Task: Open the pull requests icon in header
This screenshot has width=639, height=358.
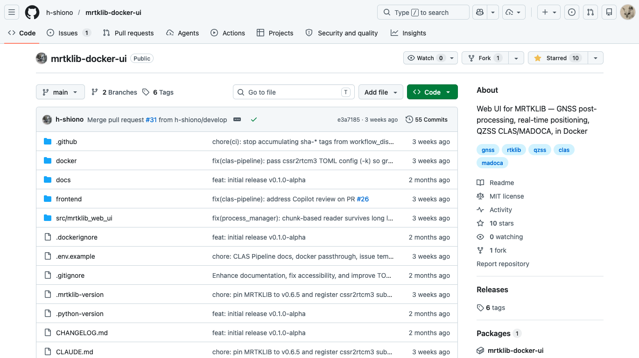Action: [590, 12]
